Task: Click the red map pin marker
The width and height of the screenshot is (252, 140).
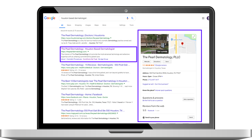Action: click(x=182, y=43)
